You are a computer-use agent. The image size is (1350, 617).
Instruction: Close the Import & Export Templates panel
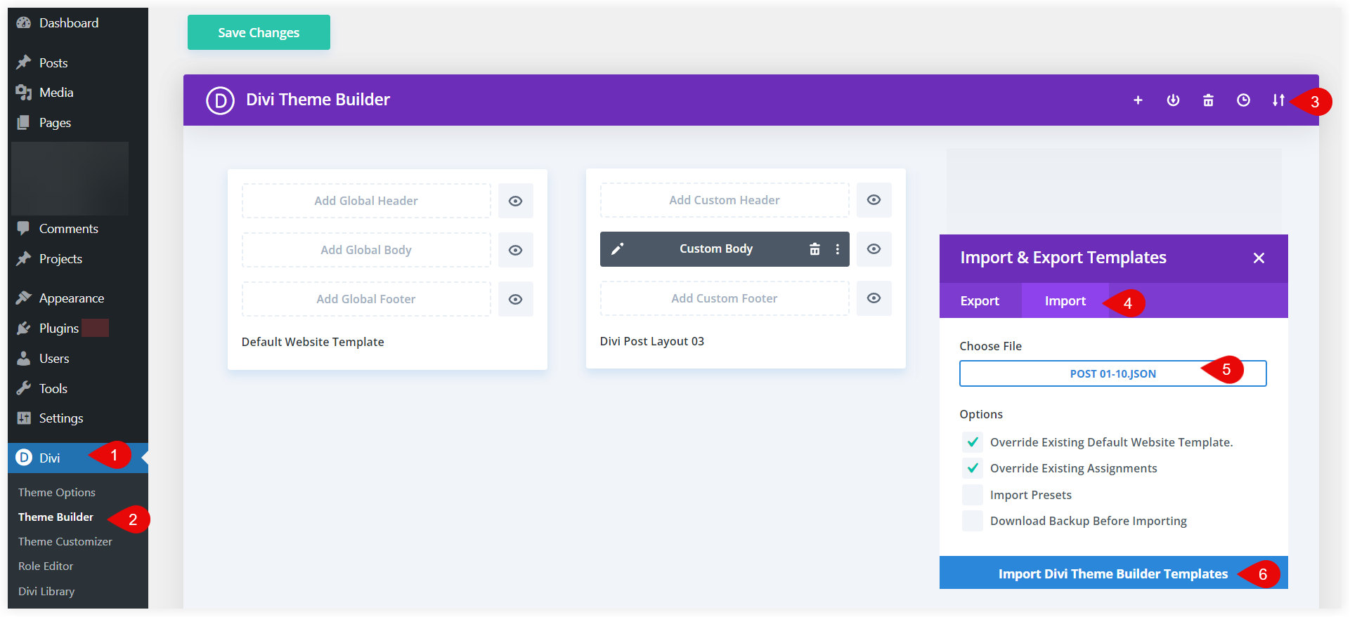pyautogui.click(x=1259, y=258)
